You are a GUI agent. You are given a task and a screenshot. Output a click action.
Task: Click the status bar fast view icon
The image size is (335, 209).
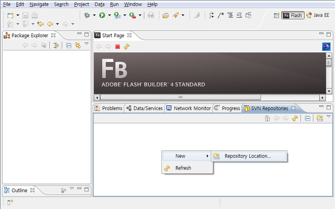pyautogui.click(x=10, y=202)
